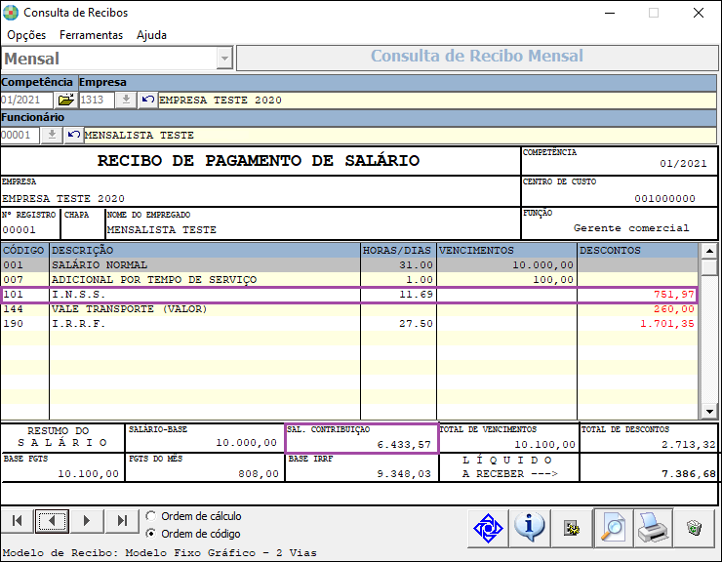Click the Modelo de Recibo status text

pyautogui.click(x=159, y=553)
